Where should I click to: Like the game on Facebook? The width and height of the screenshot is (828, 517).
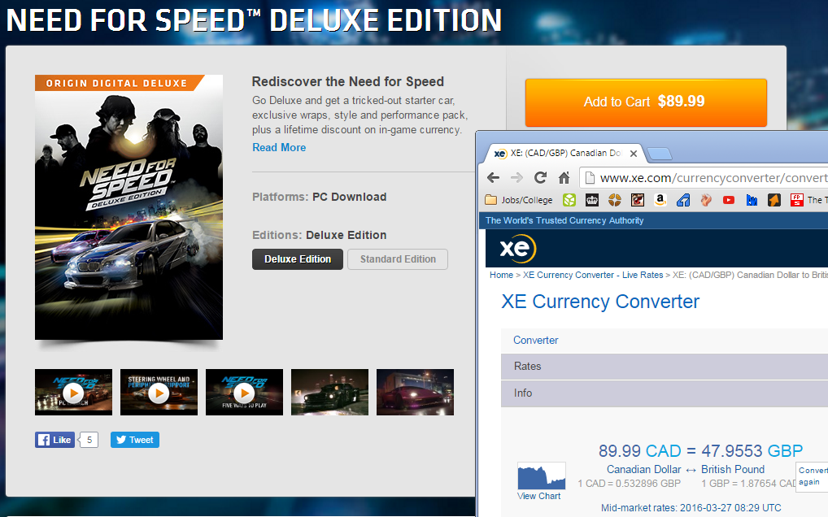(x=55, y=440)
